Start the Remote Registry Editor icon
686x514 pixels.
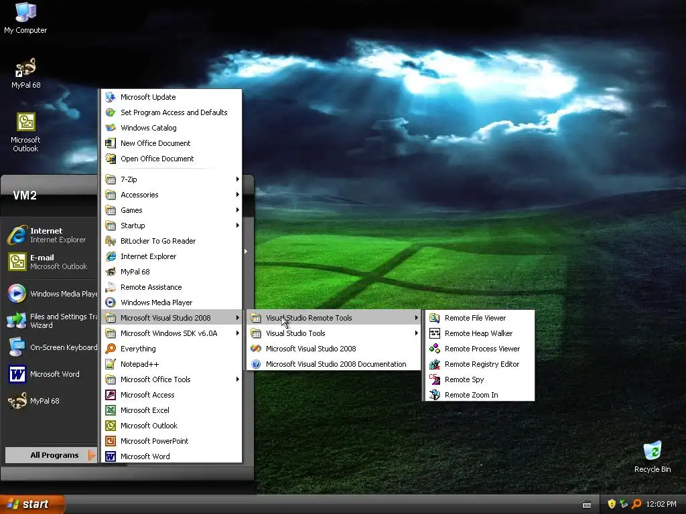pyautogui.click(x=434, y=364)
